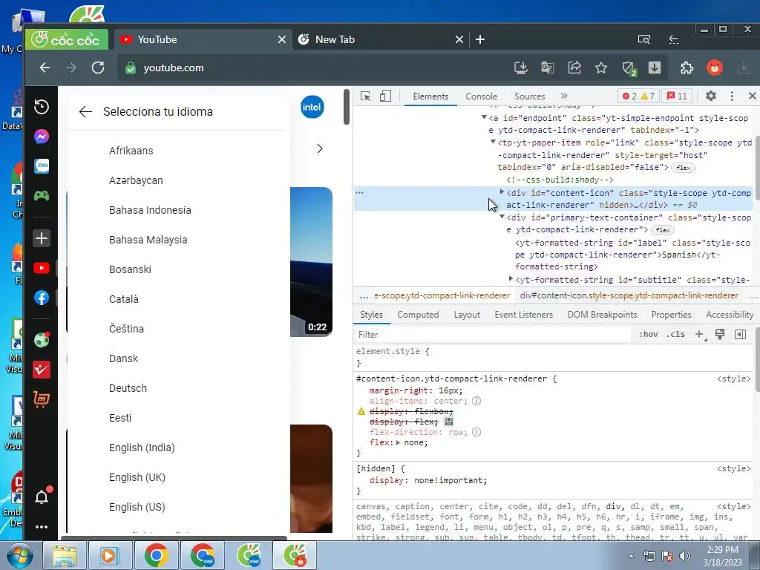
Task: Select Azərbaycan language
Action: [x=136, y=180]
